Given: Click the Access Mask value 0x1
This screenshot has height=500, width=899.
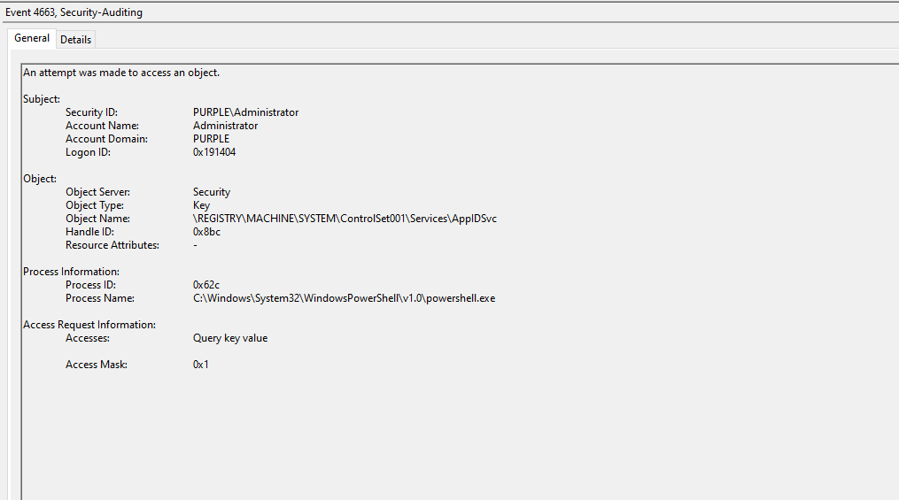Looking at the screenshot, I should (201, 365).
